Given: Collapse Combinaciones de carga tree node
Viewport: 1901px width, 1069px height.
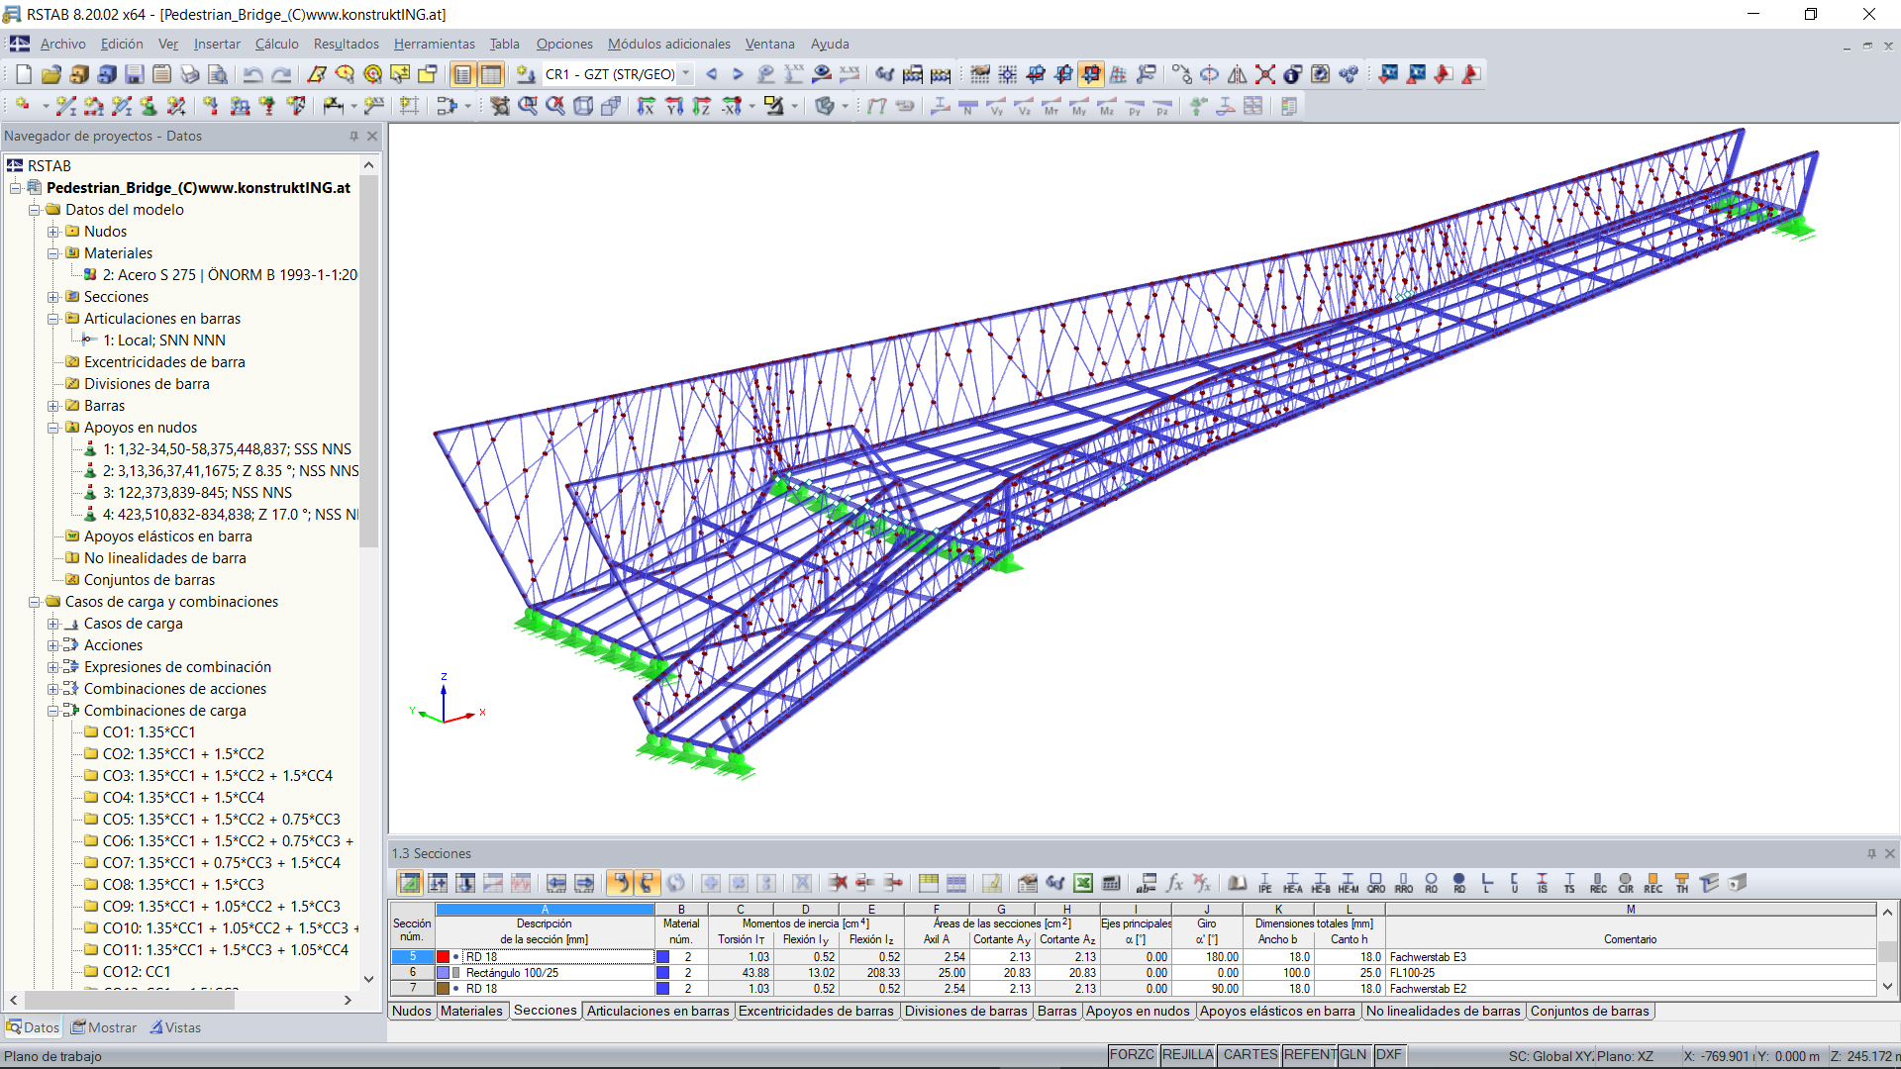Looking at the screenshot, I should click(53, 711).
